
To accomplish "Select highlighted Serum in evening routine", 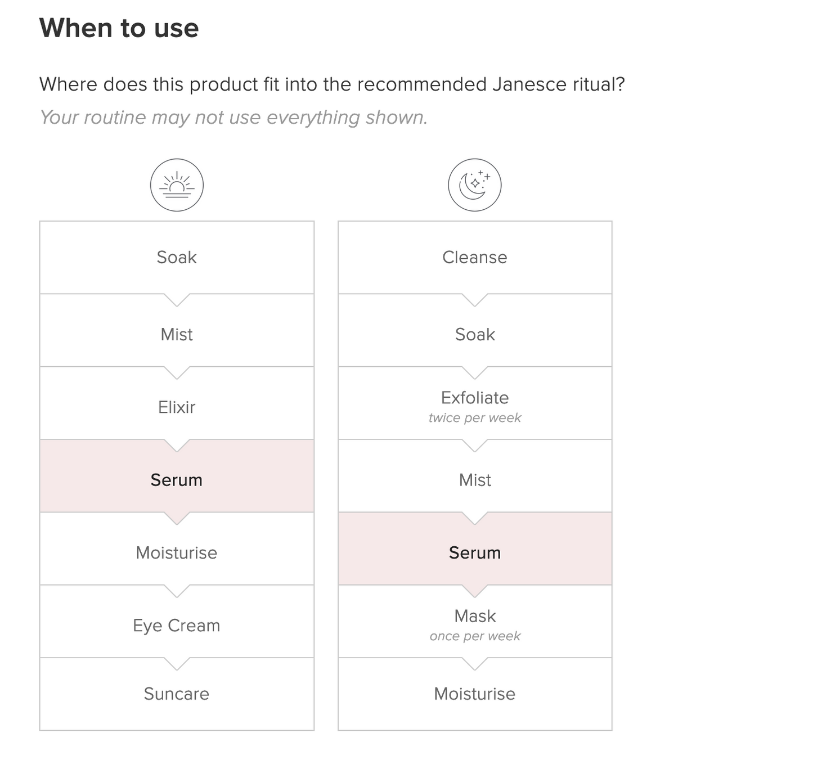I will click(x=474, y=552).
